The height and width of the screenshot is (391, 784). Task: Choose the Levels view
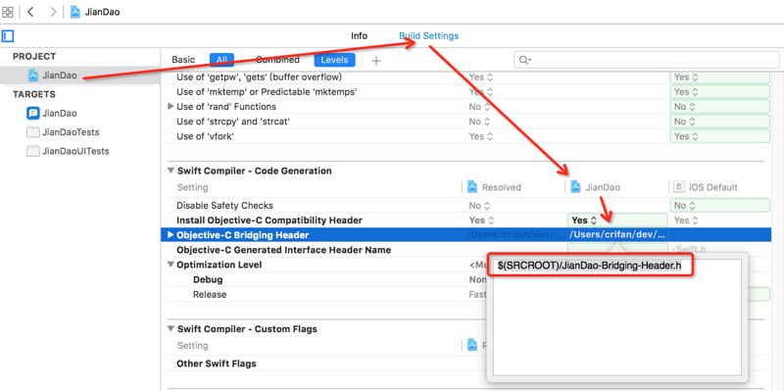tap(334, 60)
